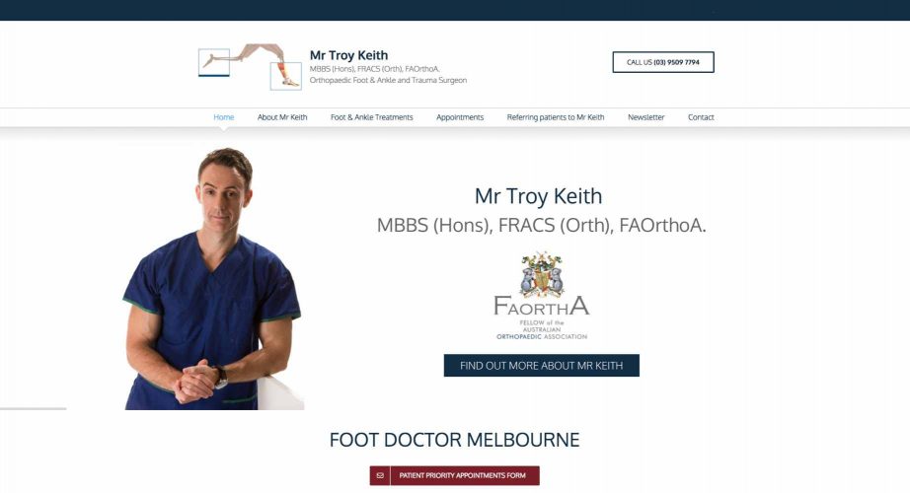Click Find Out More About Mr Keith button

point(542,366)
